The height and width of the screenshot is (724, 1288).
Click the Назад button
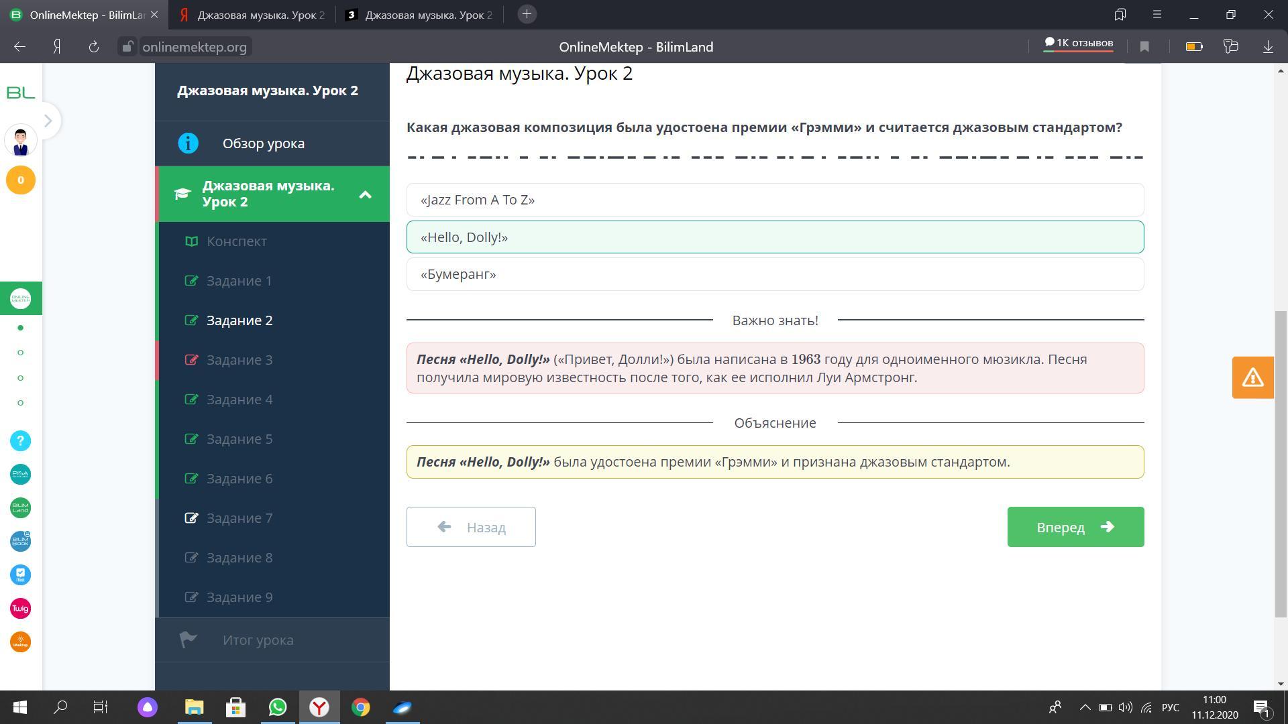471,527
